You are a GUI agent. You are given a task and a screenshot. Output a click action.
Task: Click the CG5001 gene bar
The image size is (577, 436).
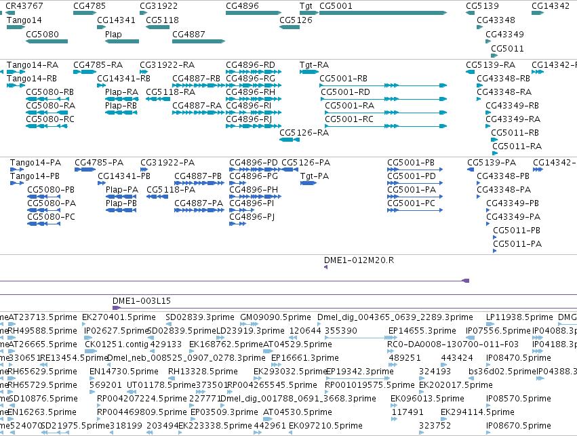click(383, 13)
